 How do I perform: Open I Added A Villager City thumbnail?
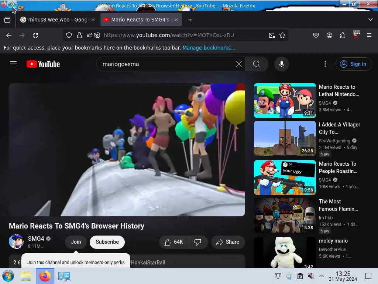pos(285,138)
